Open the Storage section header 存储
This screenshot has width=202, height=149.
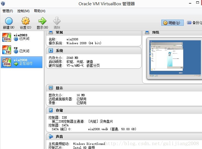tap(59, 110)
